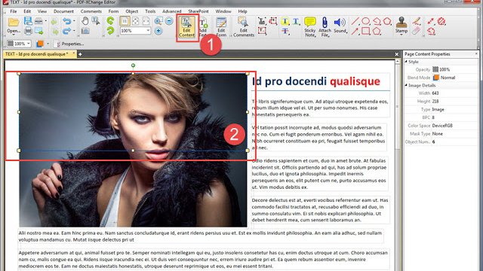Collapse the Style section
Viewport: 483px width, 271px height.
pyautogui.click(x=406, y=62)
